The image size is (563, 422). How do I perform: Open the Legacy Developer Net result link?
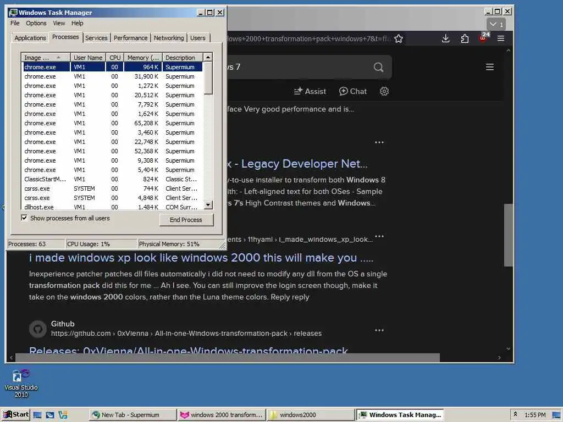(297, 164)
